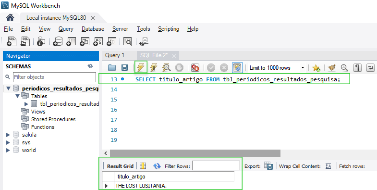Close the SQL File 2 tab
Viewport: 377px width, 190px height.
click(x=174, y=56)
